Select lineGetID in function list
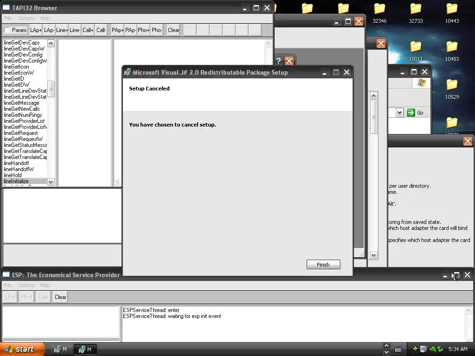475x356 pixels. point(13,79)
